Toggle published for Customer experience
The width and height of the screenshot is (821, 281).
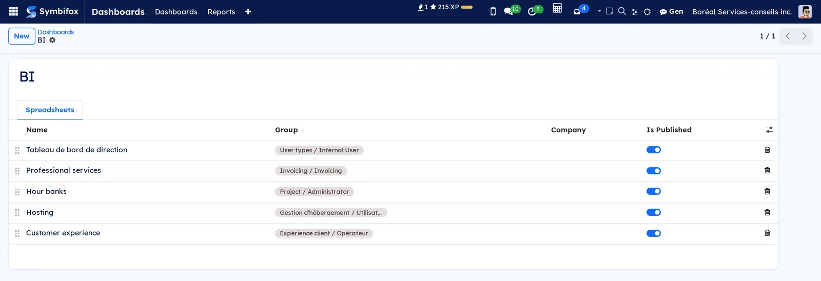coord(654,233)
